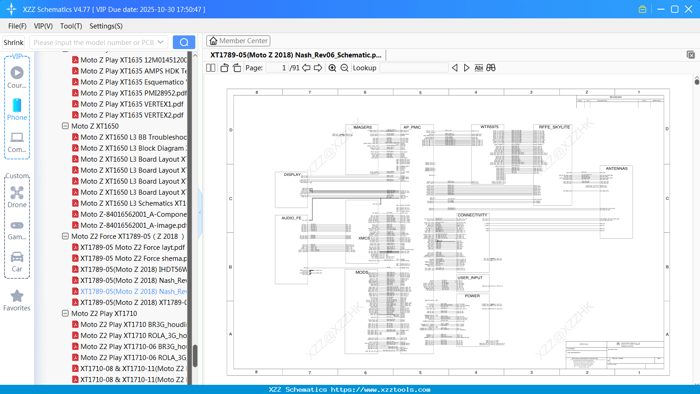The height and width of the screenshot is (394, 700).
Task: Click the blue search button
Action: [184, 42]
